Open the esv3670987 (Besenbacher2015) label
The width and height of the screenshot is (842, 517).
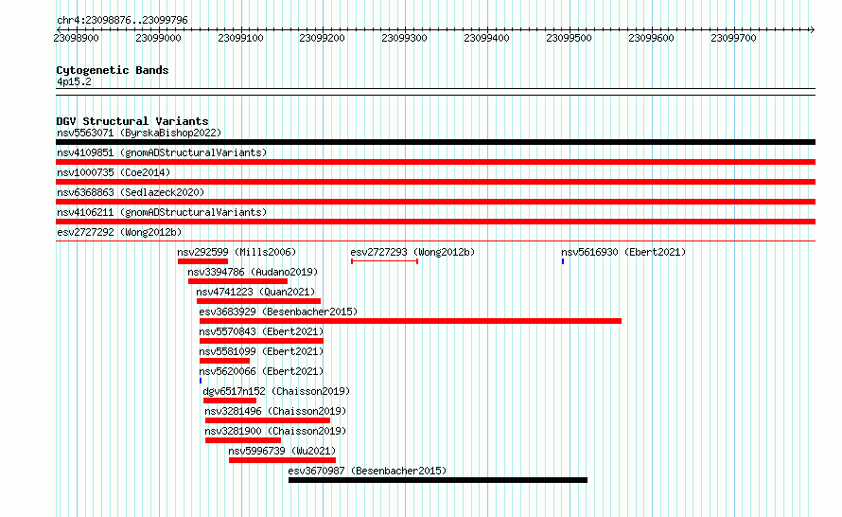coord(367,471)
